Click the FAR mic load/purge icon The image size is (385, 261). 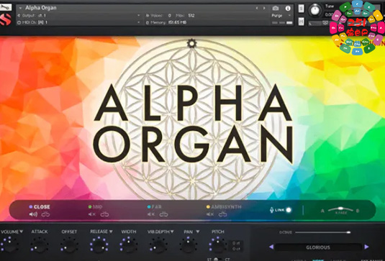click(163, 214)
